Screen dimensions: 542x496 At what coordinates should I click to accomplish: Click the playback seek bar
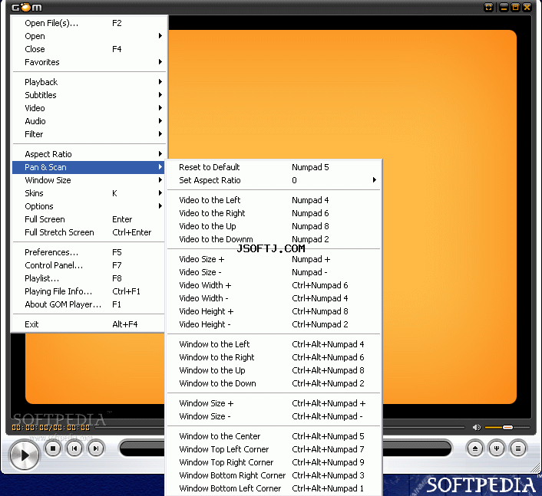click(280, 427)
